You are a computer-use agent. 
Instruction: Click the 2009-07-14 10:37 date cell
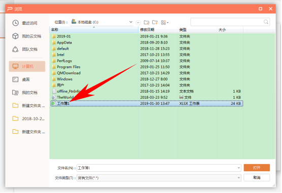click(155, 61)
